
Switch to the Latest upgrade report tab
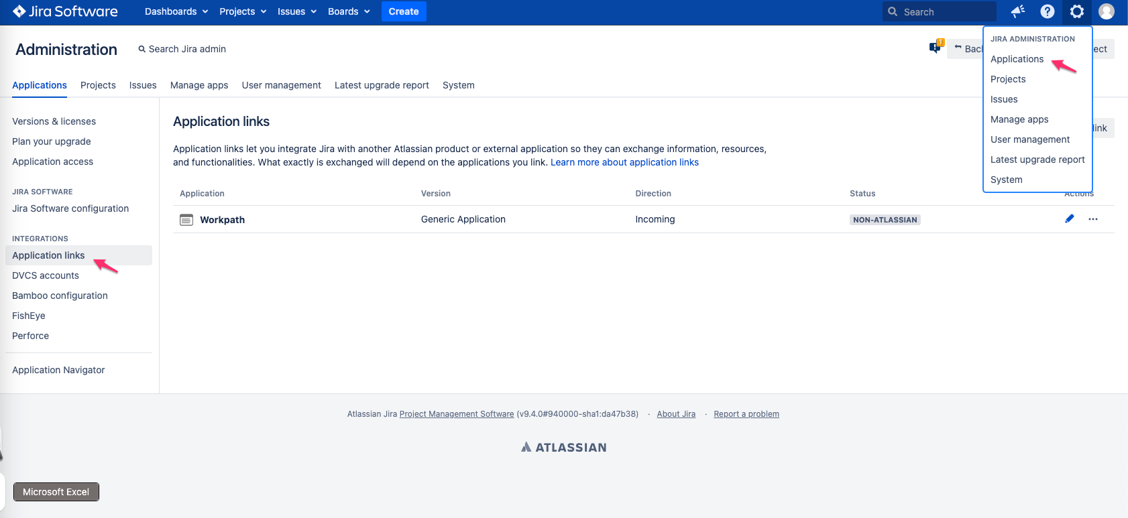coord(382,85)
